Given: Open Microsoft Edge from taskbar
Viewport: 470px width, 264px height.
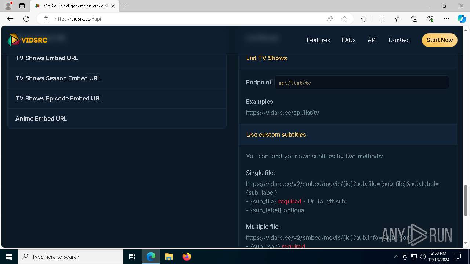Looking at the screenshot, I should pos(151,257).
